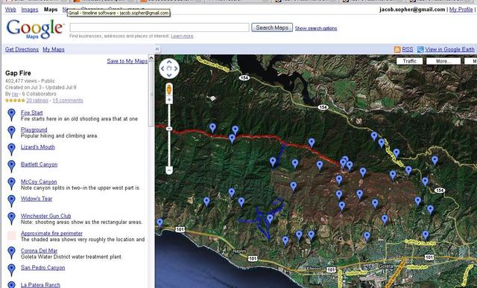The height and width of the screenshot is (288, 477).
Task: Click the '402,477 views - Public' text
Action: tap(30, 81)
